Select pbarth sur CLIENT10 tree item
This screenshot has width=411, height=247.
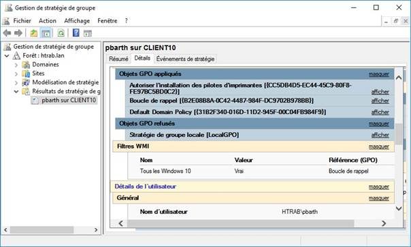point(69,100)
